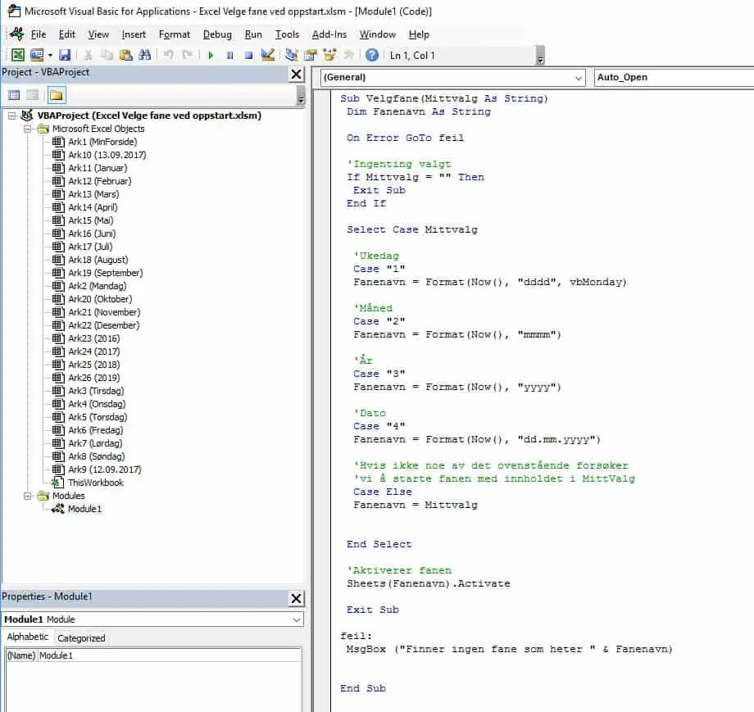Click the View Code icon in Project pane

point(14,95)
